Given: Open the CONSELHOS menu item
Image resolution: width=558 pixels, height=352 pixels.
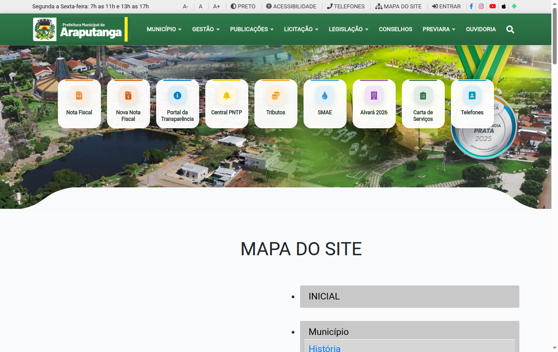Looking at the screenshot, I should [x=396, y=29].
